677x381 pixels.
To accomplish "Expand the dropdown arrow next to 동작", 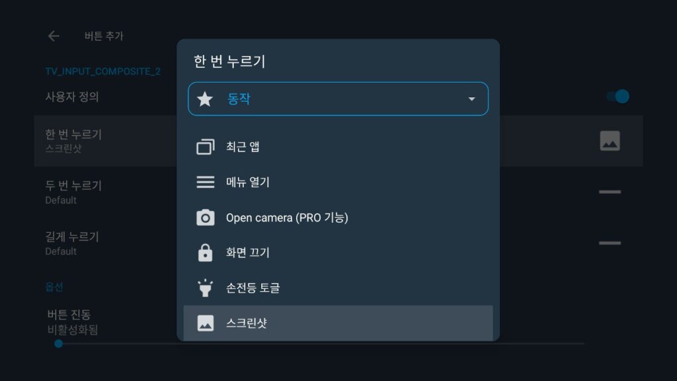I will pyautogui.click(x=471, y=99).
